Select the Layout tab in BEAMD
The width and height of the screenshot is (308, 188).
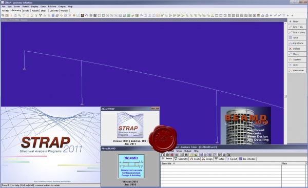pos(232,159)
